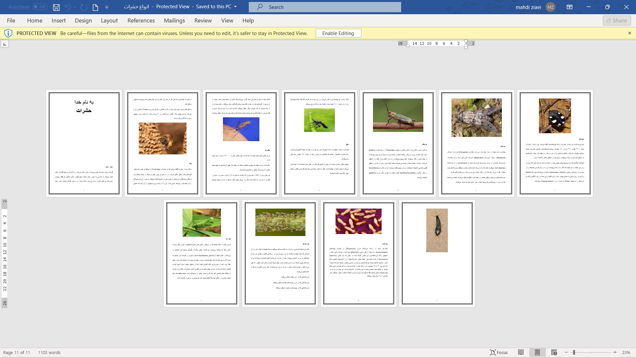636x357 pixels.
Task: Switch to Read Mode view
Action: [521, 352]
